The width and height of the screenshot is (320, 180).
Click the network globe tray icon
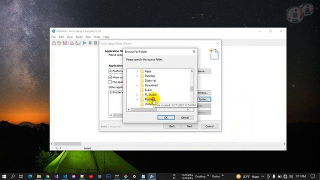[x=285, y=176]
